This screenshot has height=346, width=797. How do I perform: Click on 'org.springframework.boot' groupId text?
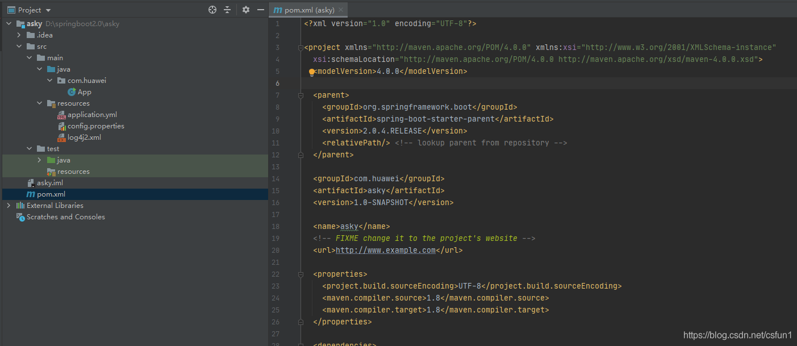pos(418,107)
